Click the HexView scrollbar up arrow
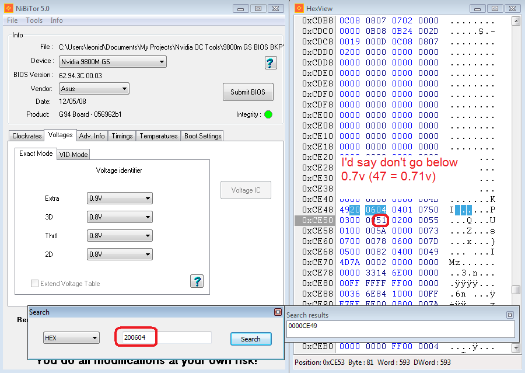Viewport: 525px width, 373px height. (x=516, y=21)
